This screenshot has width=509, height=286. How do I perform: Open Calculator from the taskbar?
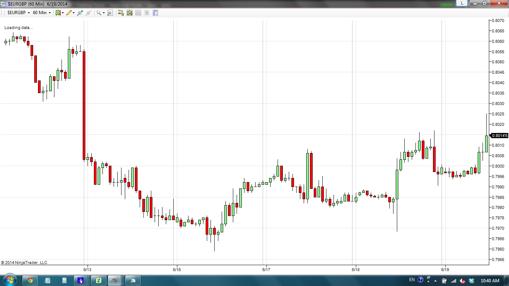(64, 280)
